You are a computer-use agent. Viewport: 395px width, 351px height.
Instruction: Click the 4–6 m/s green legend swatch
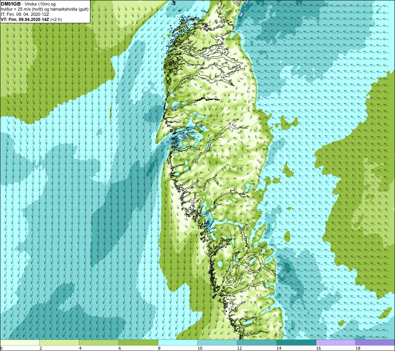(99, 342)
